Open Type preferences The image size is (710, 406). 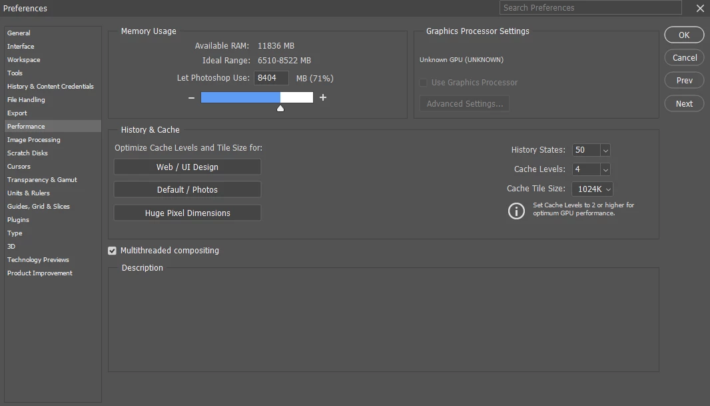click(x=53, y=233)
